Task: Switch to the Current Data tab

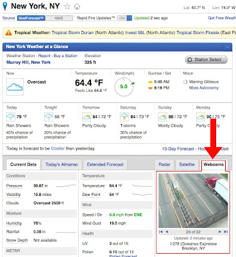Action: pyautogui.click(x=23, y=164)
